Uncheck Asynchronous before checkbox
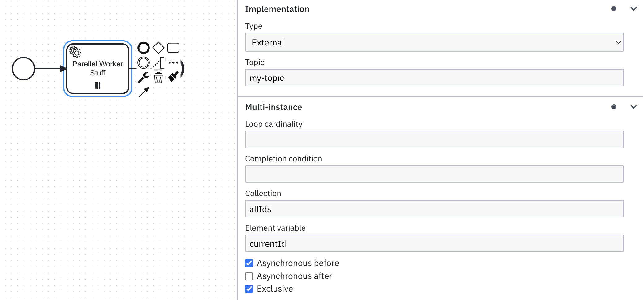This screenshot has width=643, height=300. pos(249,263)
